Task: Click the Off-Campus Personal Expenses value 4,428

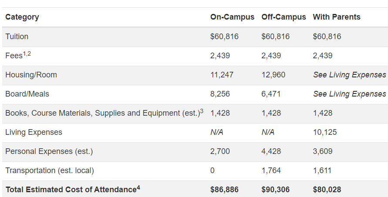Action: click(x=271, y=151)
